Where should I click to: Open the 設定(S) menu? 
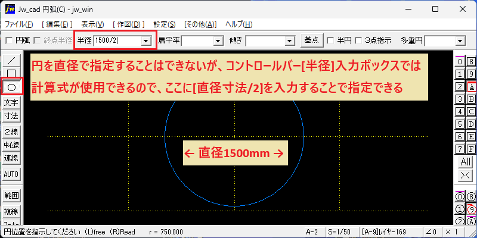click(165, 24)
